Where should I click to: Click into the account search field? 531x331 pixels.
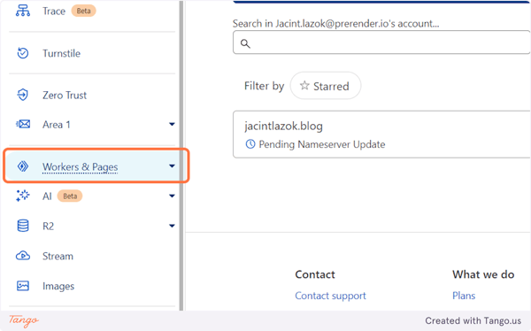(381, 42)
